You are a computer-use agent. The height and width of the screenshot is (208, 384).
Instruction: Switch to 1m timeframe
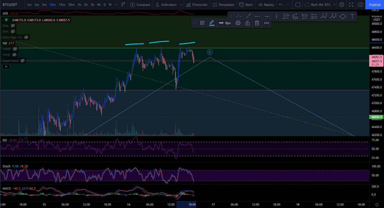coord(29,4)
